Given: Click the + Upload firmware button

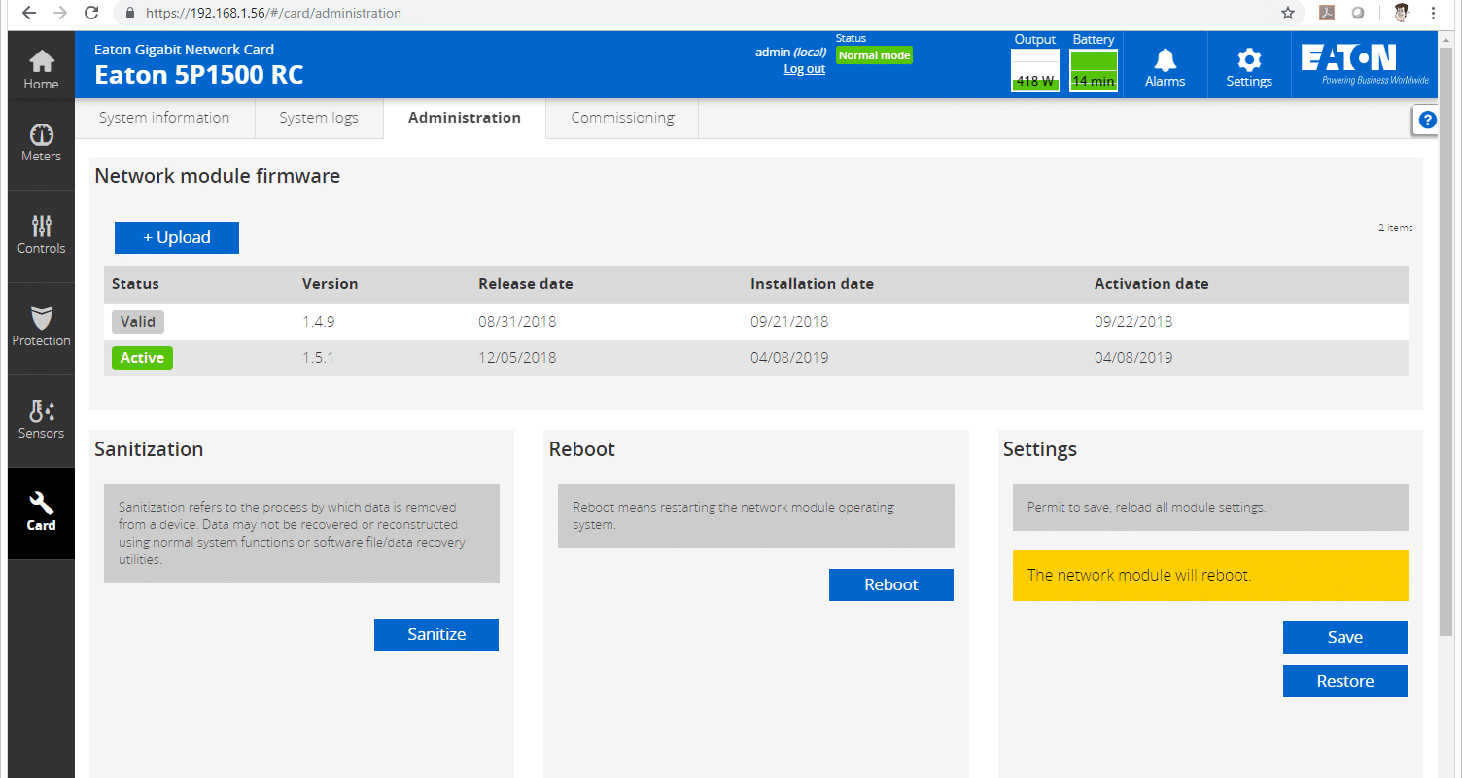Looking at the screenshot, I should [177, 237].
